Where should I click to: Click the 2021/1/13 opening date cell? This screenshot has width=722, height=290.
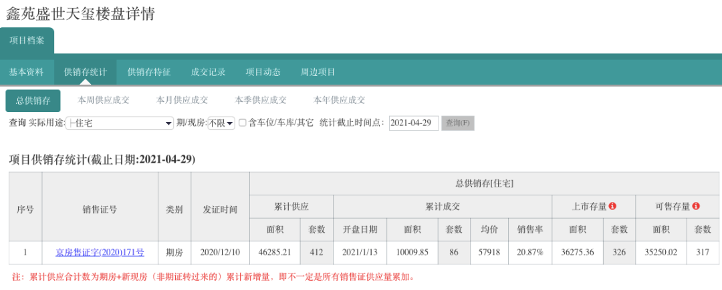pos(360,253)
